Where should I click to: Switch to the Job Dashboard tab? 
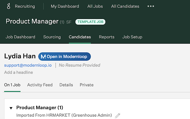(x=20, y=37)
